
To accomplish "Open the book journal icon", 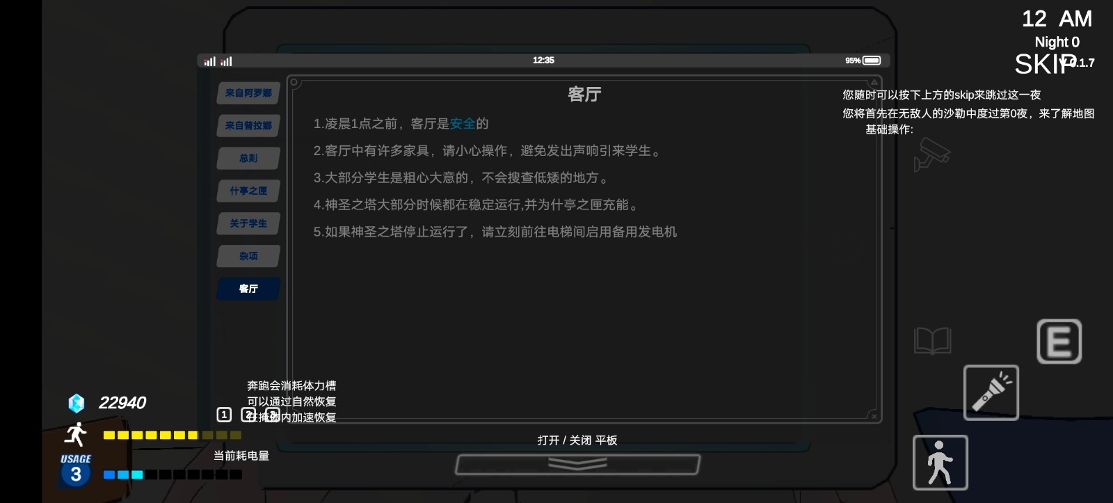I will click(932, 341).
